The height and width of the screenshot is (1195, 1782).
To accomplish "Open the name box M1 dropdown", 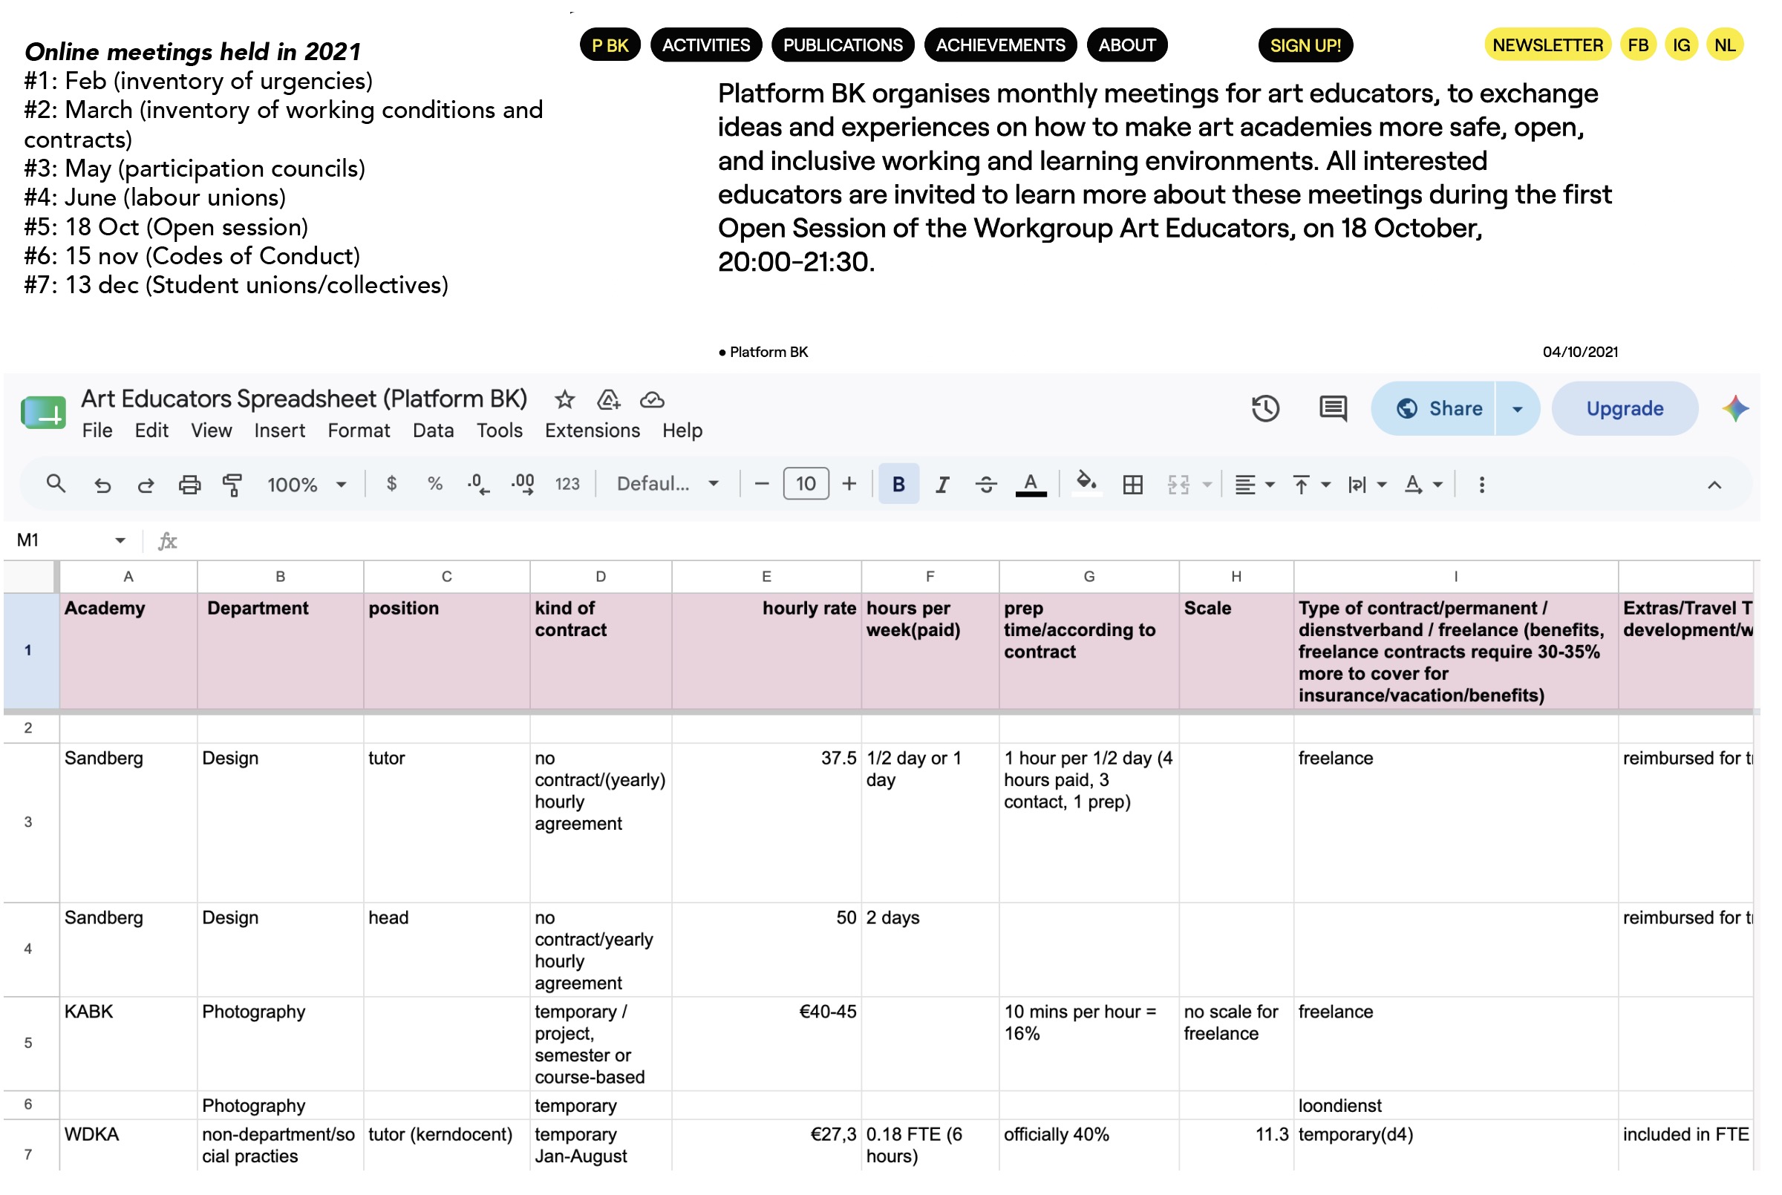I will coord(120,541).
